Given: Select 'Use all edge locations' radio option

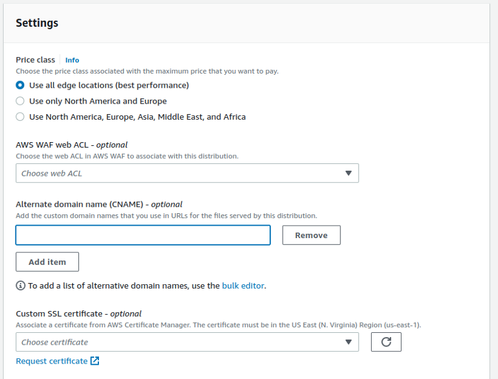Looking at the screenshot, I should click(21, 85).
